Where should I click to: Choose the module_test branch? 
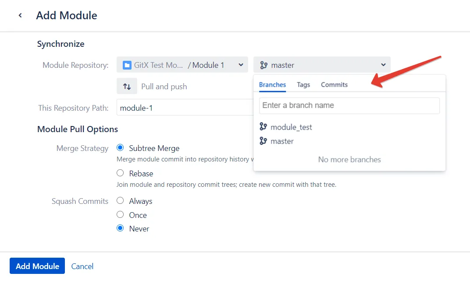(291, 127)
